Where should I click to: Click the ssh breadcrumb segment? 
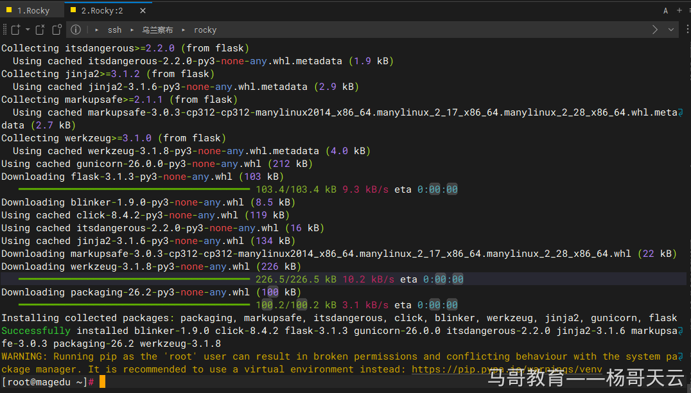pos(114,30)
